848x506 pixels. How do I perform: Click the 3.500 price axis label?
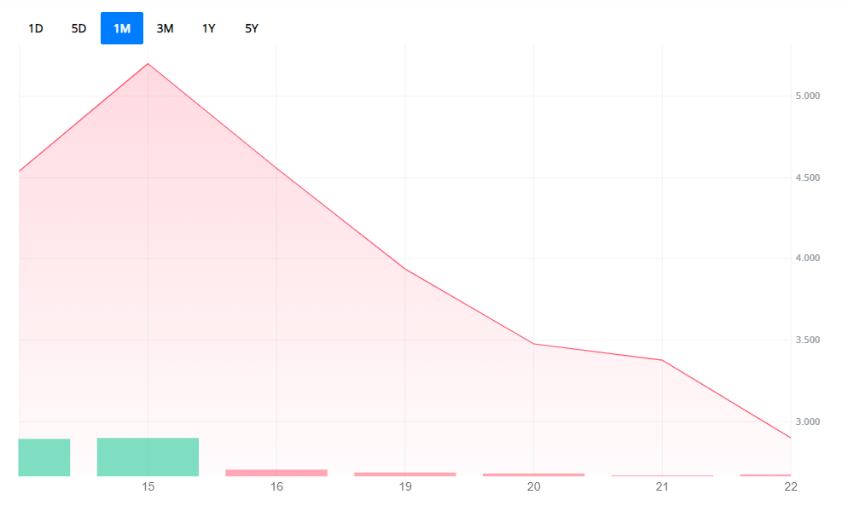pos(807,340)
